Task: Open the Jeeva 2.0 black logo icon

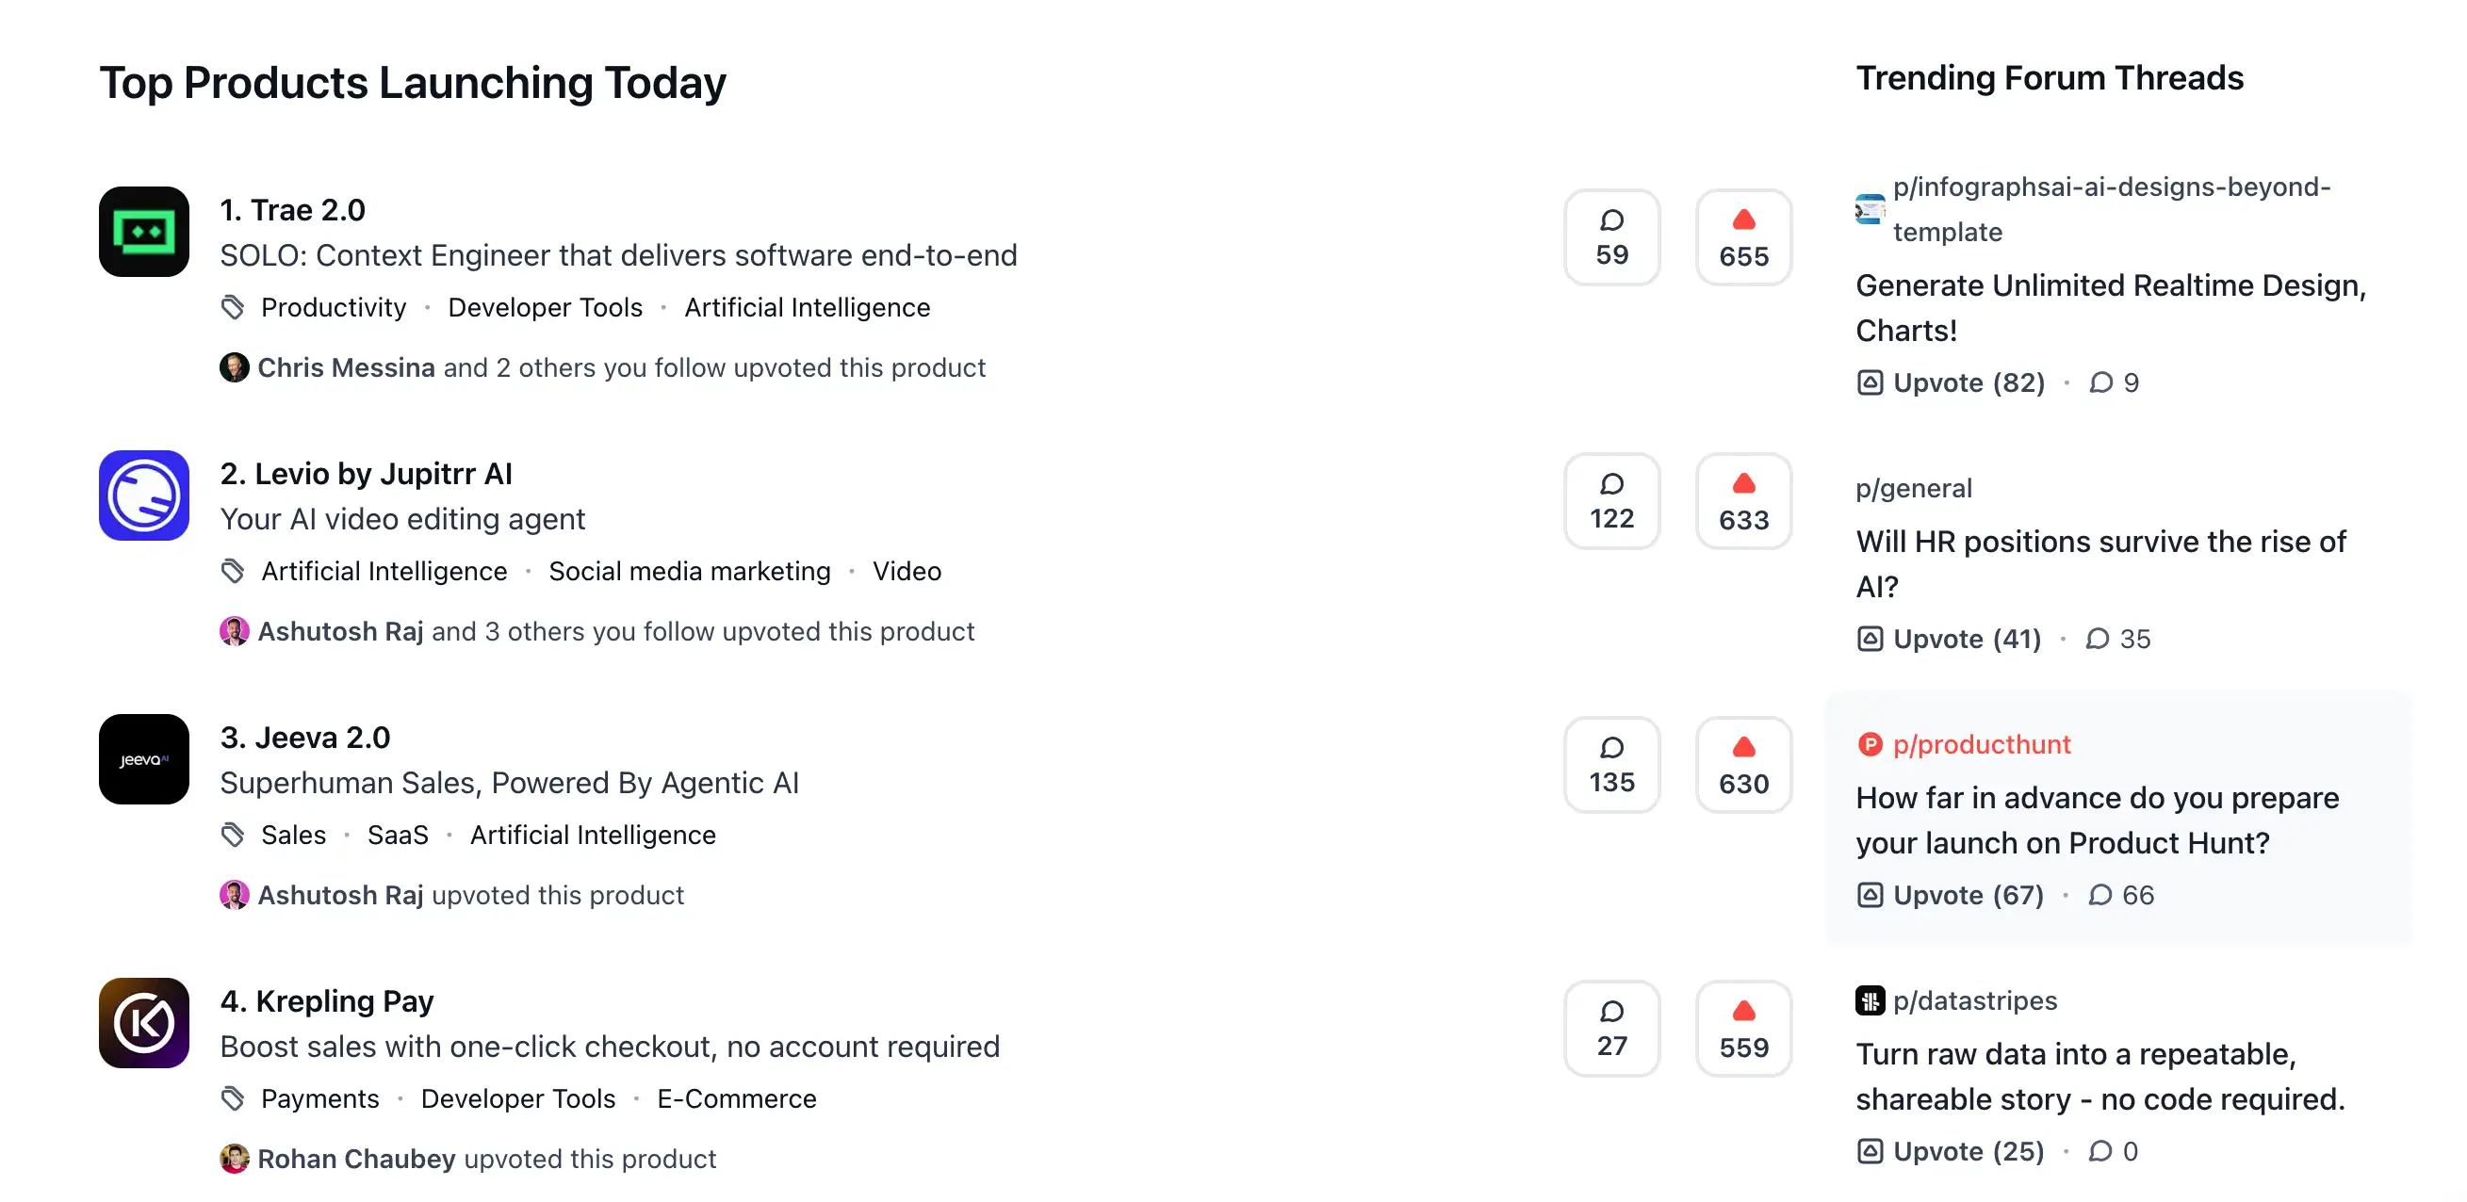Action: [143, 759]
